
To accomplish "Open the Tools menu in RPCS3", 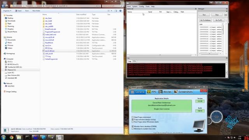I will click(x=147, y=7).
